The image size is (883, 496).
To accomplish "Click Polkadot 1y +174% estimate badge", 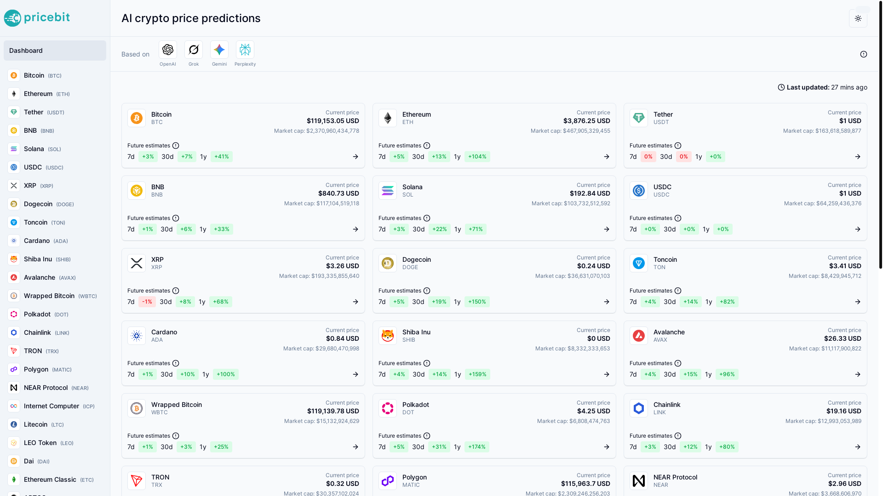I will pyautogui.click(x=477, y=447).
